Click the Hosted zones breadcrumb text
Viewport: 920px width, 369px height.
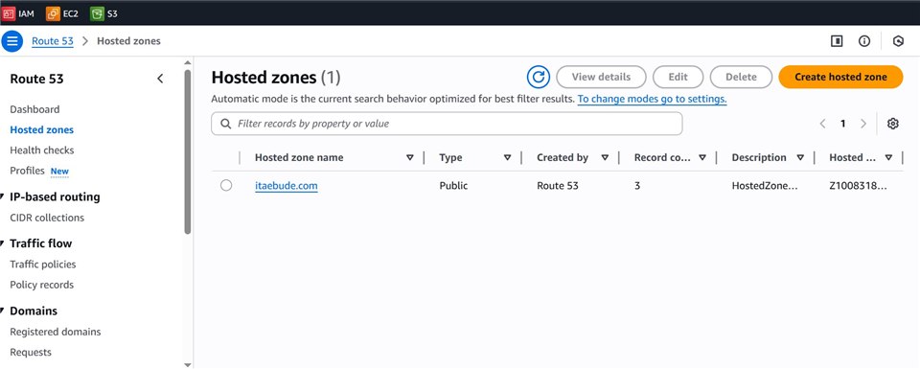tap(128, 41)
